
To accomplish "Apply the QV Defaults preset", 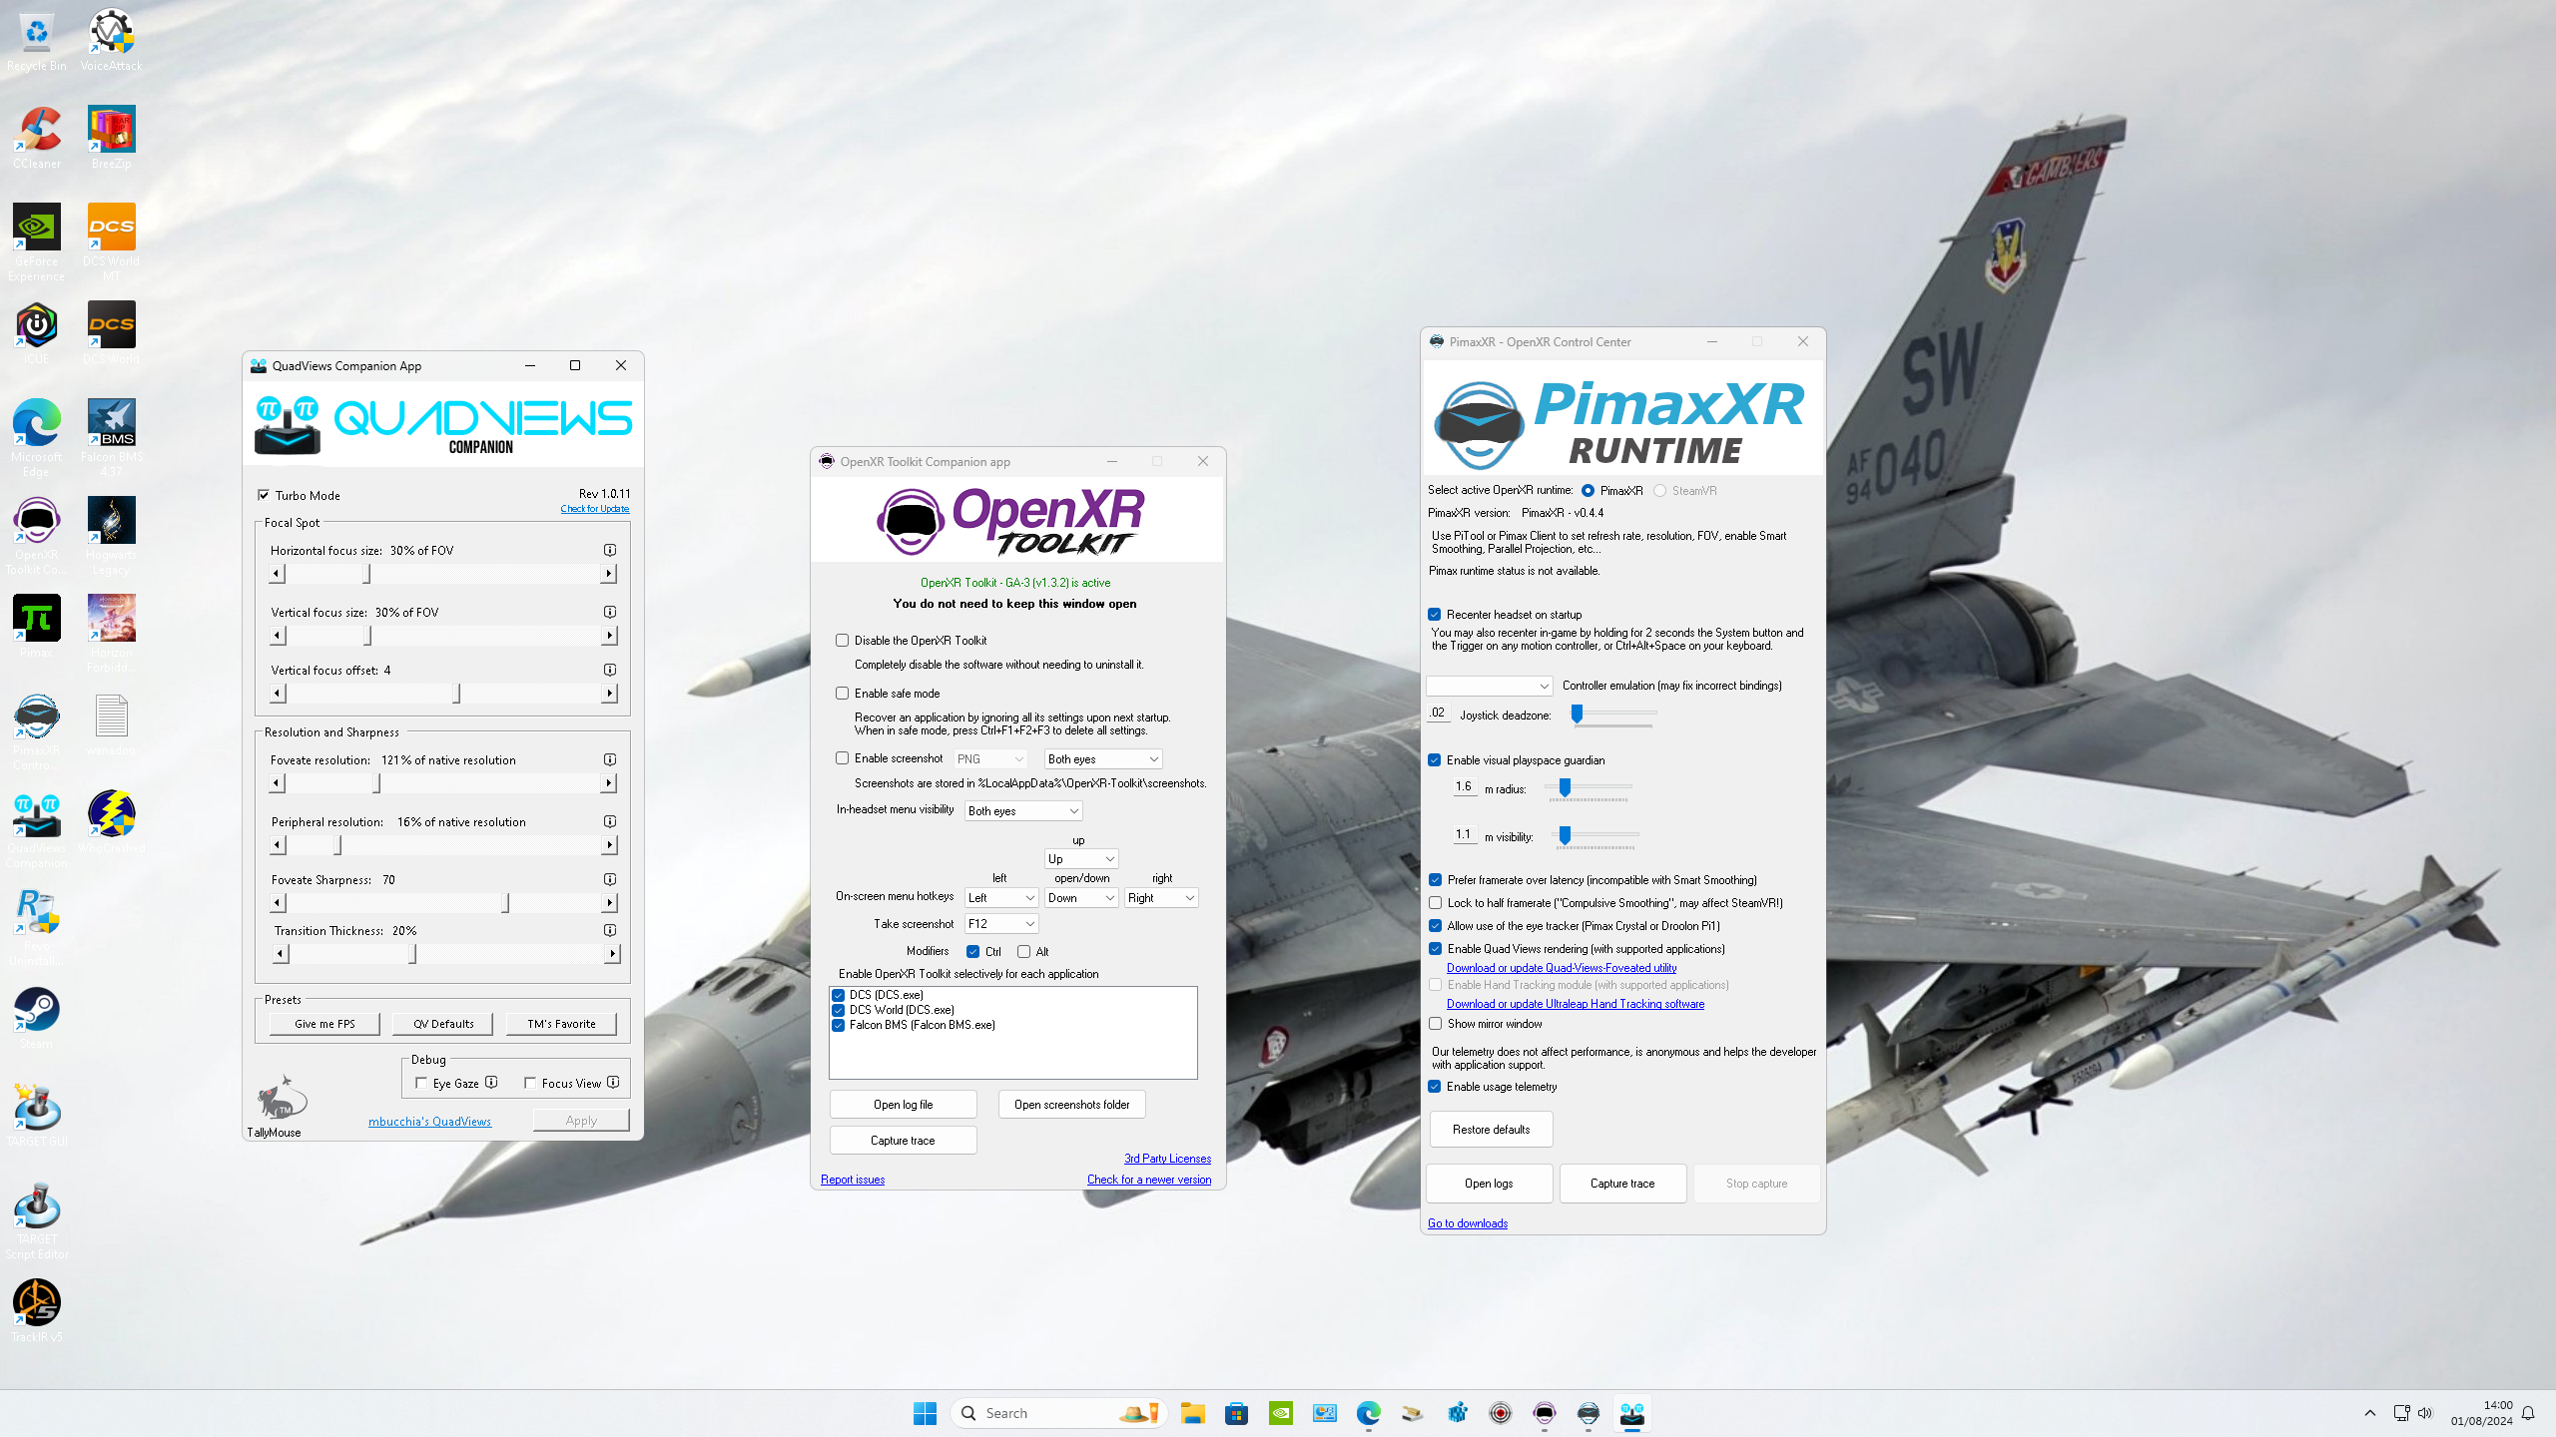I will (443, 1024).
